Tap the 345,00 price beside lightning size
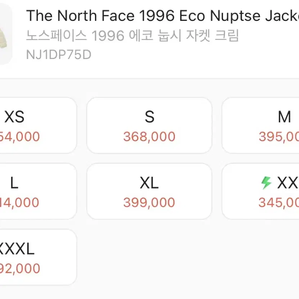This screenshot has width=299, height=299. pyautogui.click(x=278, y=202)
